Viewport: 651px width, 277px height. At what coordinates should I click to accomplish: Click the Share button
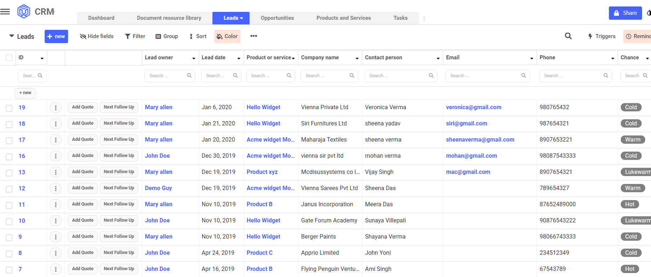tap(625, 13)
